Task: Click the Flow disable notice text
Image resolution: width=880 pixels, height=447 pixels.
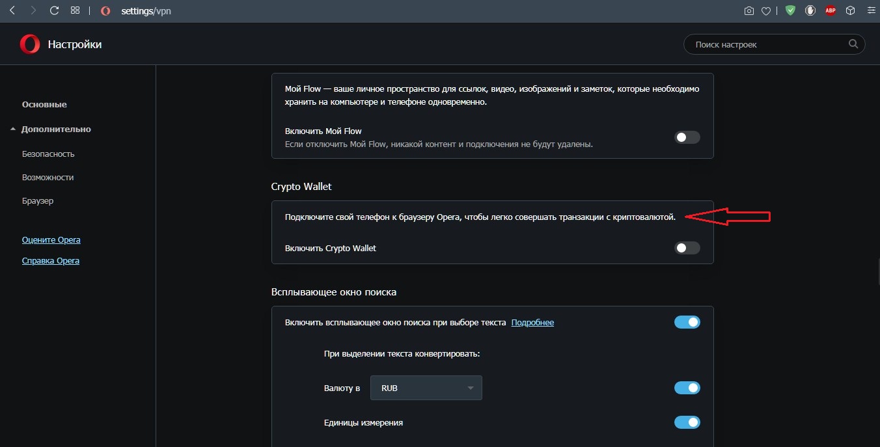Action: pos(439,144)
